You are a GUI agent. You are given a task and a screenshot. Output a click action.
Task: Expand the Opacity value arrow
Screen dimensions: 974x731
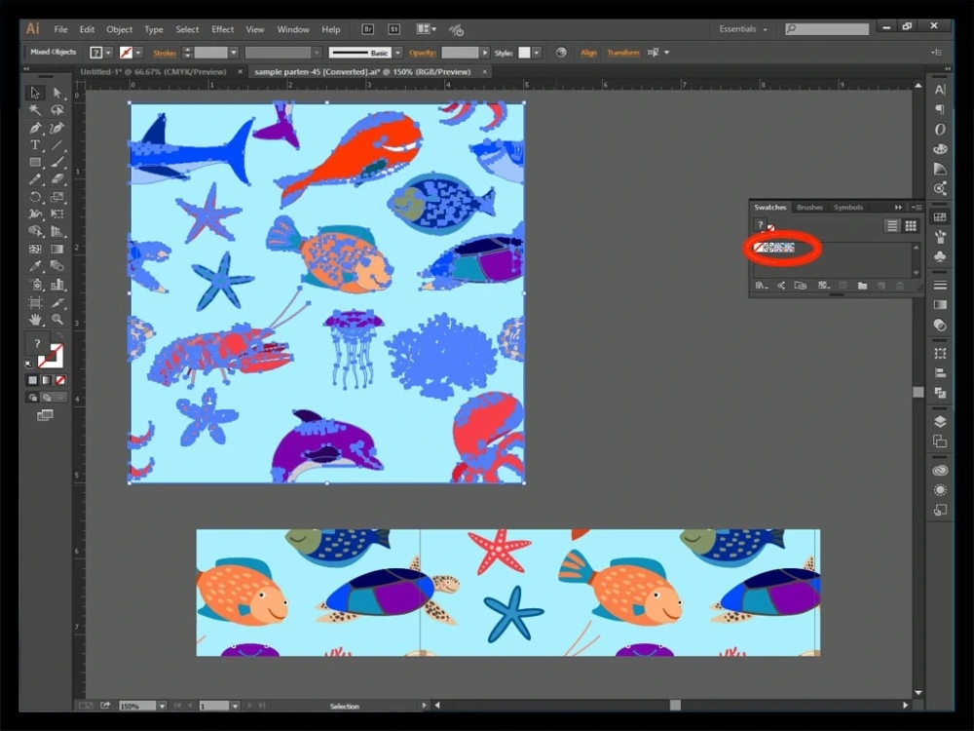485,53
